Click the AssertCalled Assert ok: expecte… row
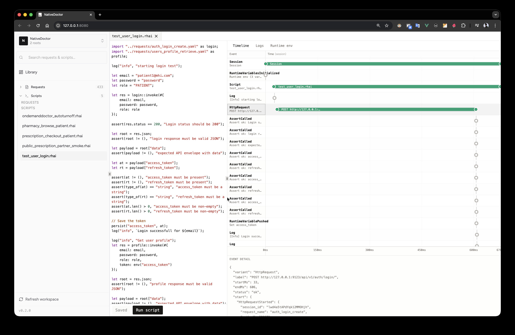Viewport: 515px width, 335px height. click(246, 143)
